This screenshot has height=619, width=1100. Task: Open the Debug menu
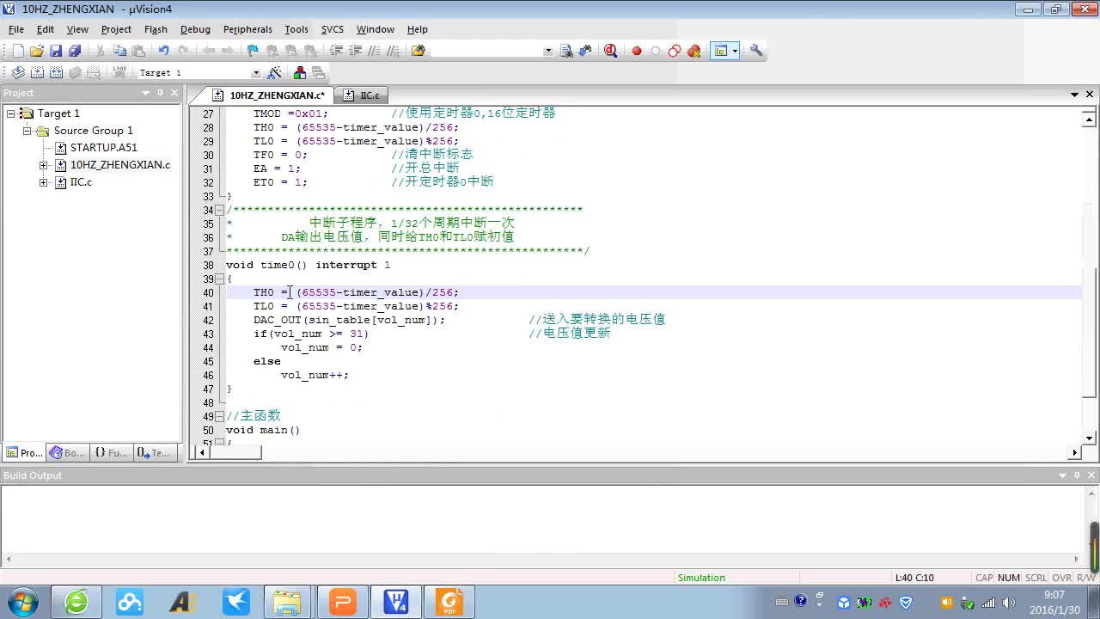pos(195,29)
